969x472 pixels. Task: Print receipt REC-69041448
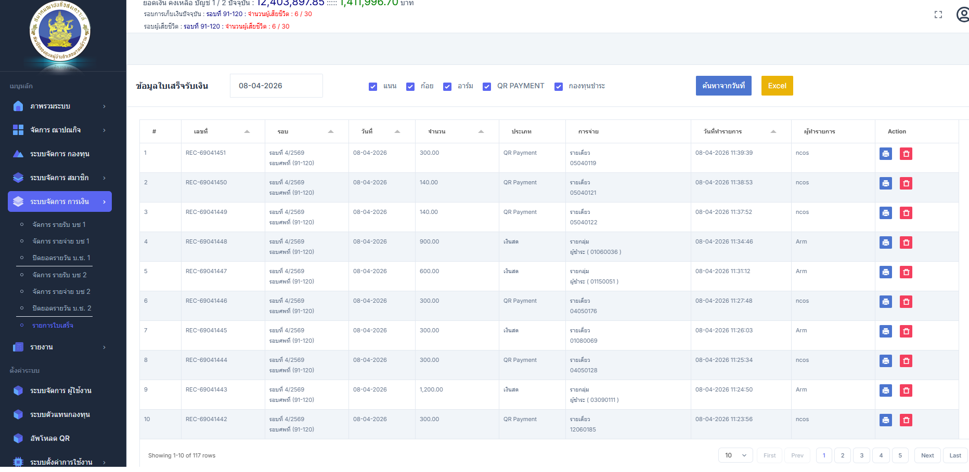(x=886, y=242)
